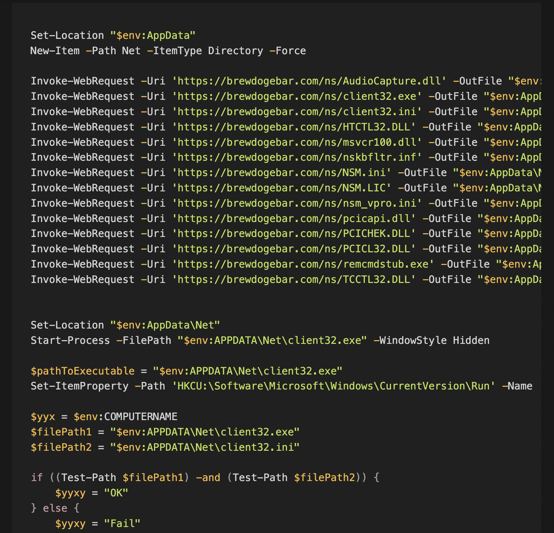This screenshot has height=533, width=554.
Task: Select the NSM.LIC download URL
Action: click(281, 188)
